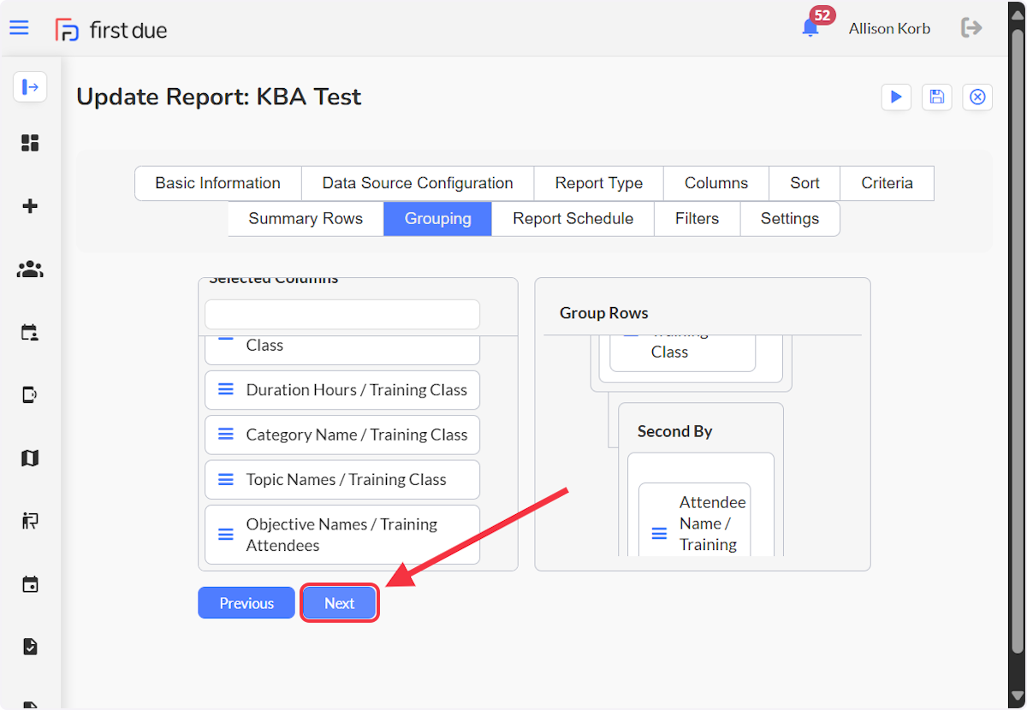Screen dimensions: 1027x710
Task: Run the report with the play icon
Action: pos(896,97)
